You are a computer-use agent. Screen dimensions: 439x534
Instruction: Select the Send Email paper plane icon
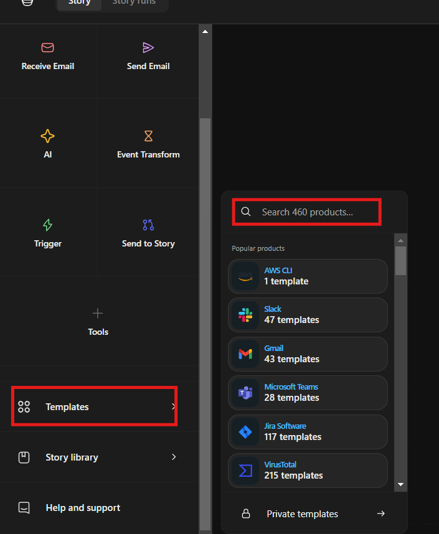(148, 47)
